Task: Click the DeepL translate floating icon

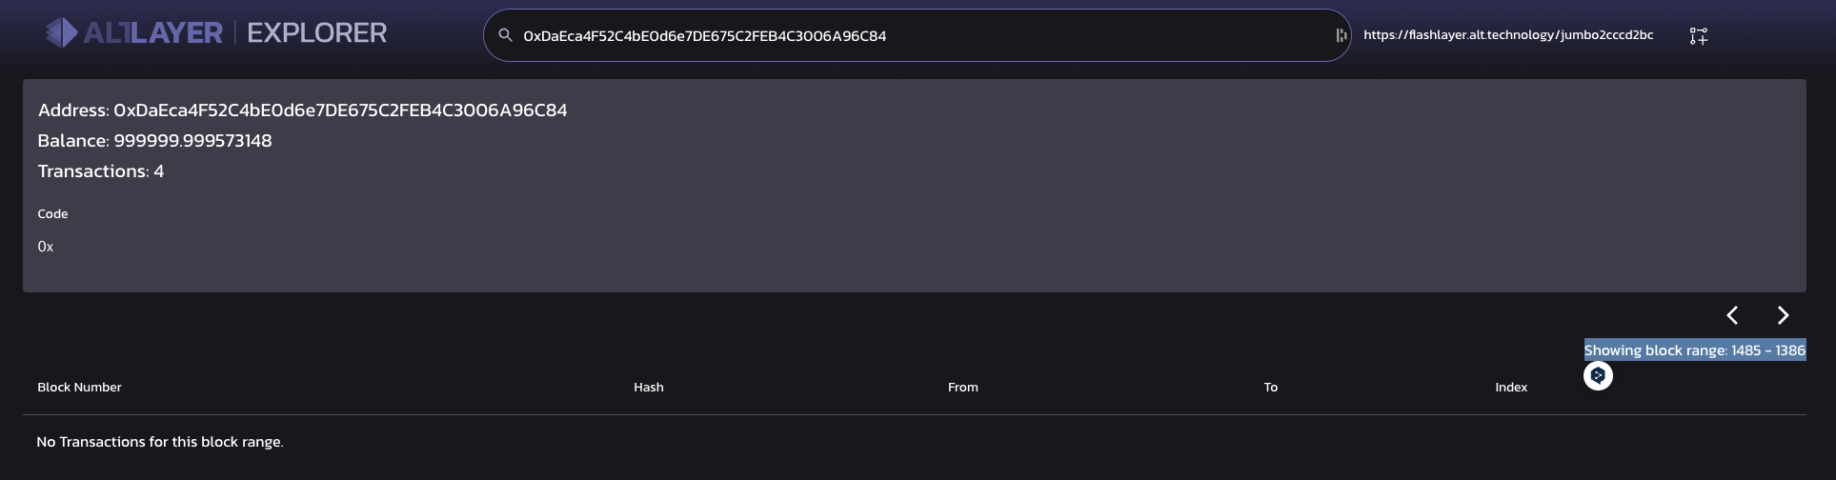Action: [x=1598, y=375]
